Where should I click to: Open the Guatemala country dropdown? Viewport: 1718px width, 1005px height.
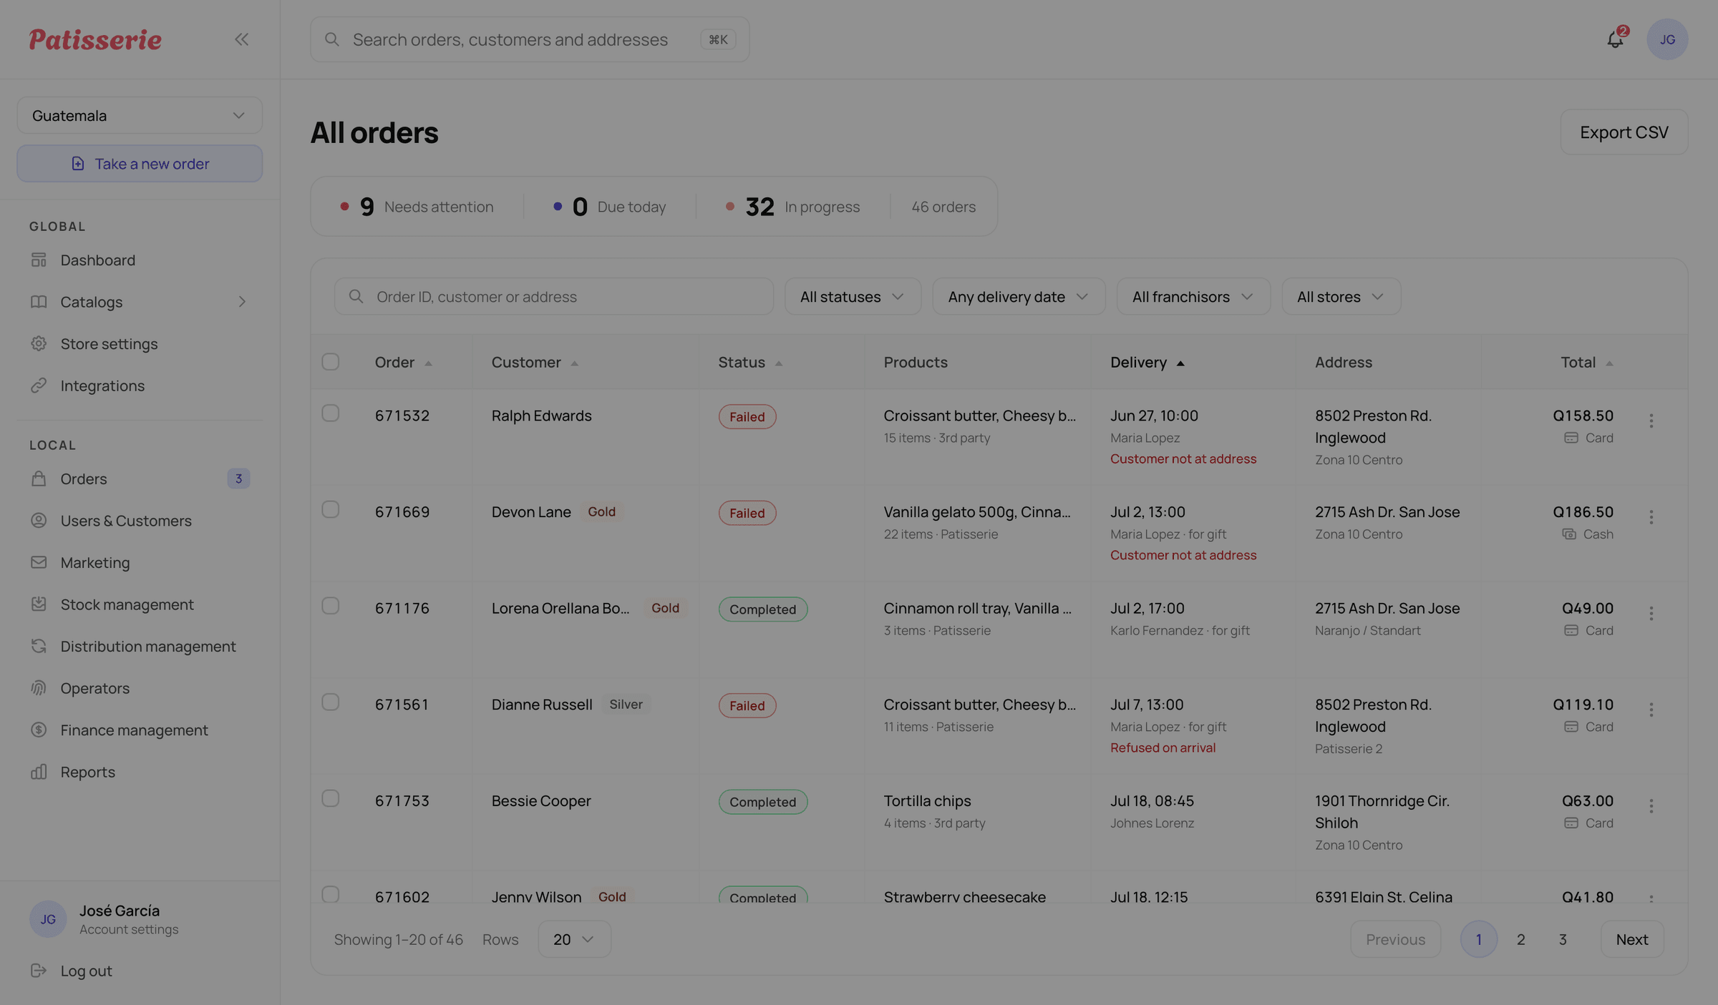tap(140, 115)
